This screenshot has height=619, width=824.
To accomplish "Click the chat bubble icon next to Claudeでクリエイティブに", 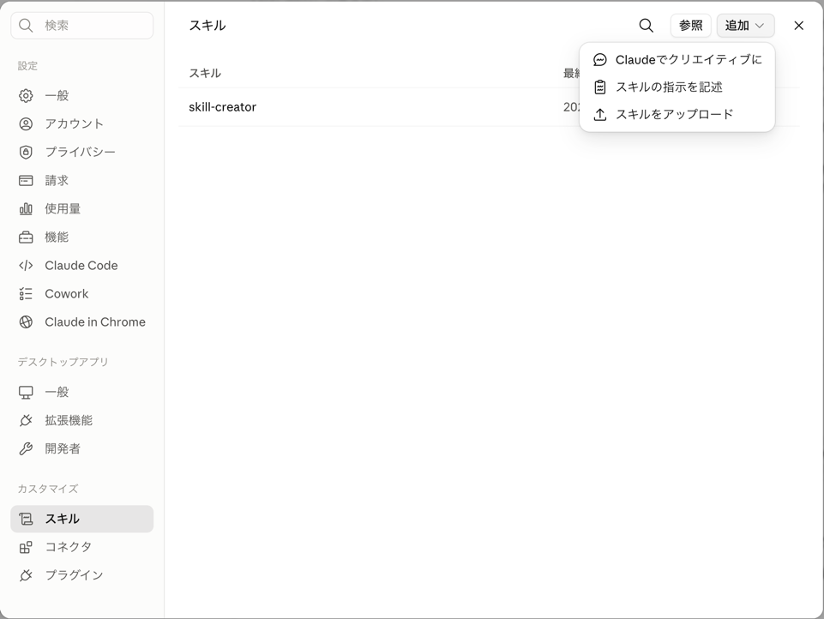I will point(600,60).
